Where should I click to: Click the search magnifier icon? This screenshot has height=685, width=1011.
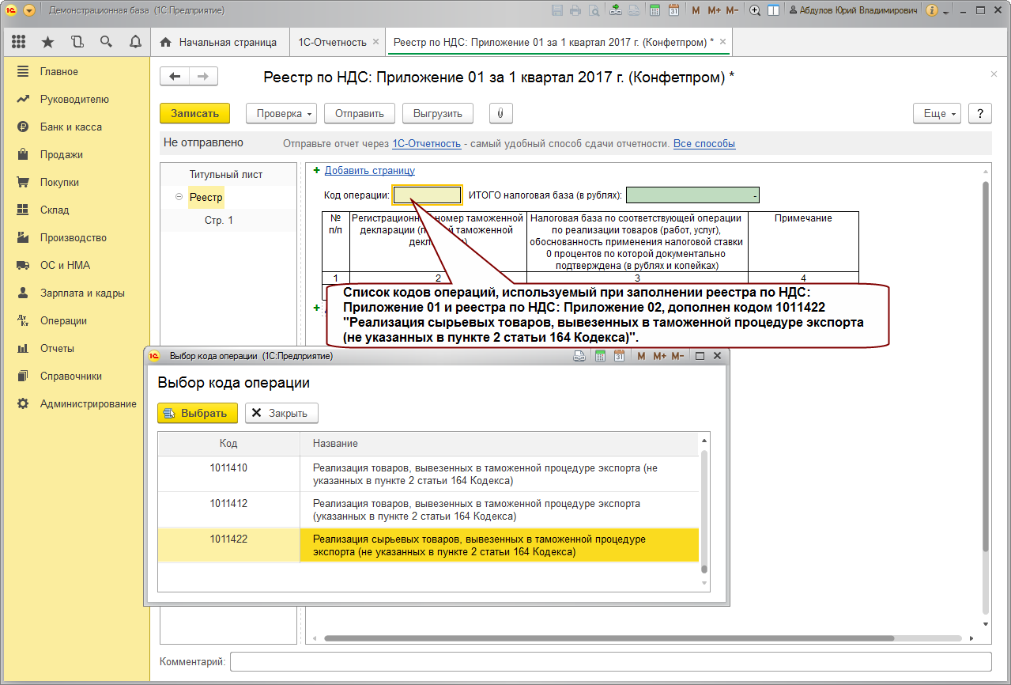click(x=106, y=42)
